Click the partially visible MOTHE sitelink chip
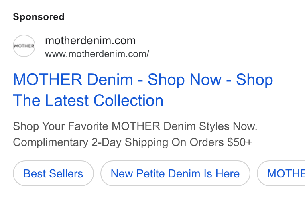The width and height of the screenshot is (305, 199). click(281, 173)
